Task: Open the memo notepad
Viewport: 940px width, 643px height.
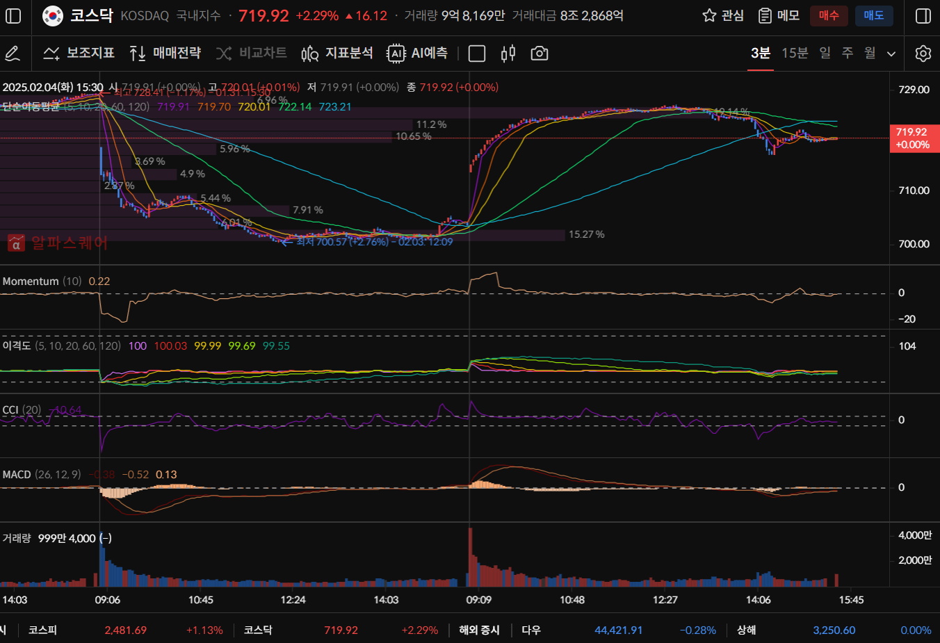Action: click(x=778, y=15)
